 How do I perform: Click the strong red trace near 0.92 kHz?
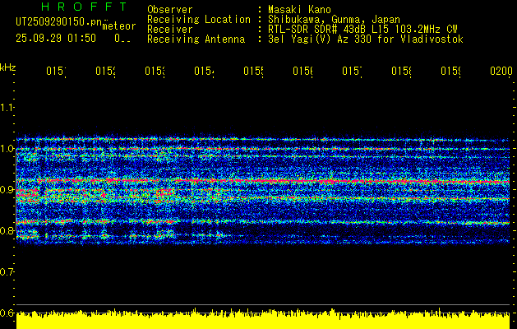263,181
